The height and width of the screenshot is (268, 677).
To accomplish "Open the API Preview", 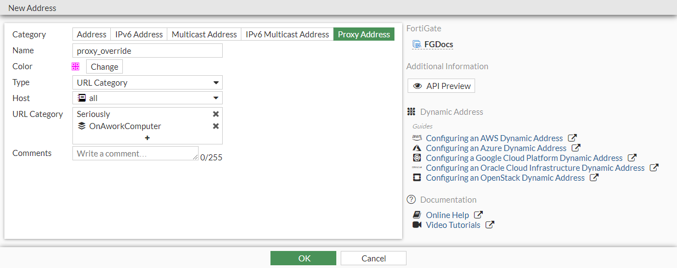I will click(x=442, y=86).
